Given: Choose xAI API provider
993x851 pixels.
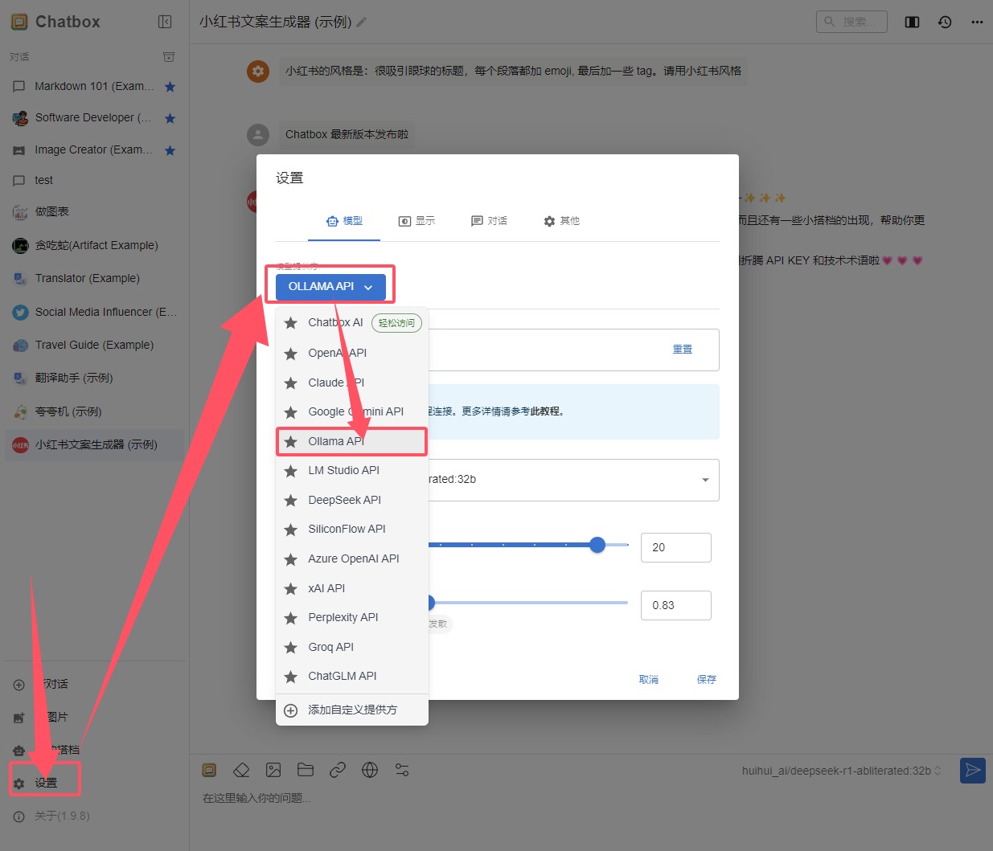Looking at the screenshot, I should pos(352,588).
